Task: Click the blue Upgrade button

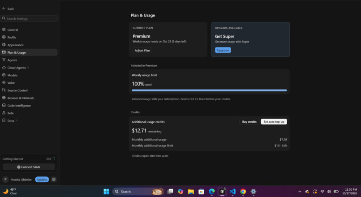Action: [x=223, y=50]
